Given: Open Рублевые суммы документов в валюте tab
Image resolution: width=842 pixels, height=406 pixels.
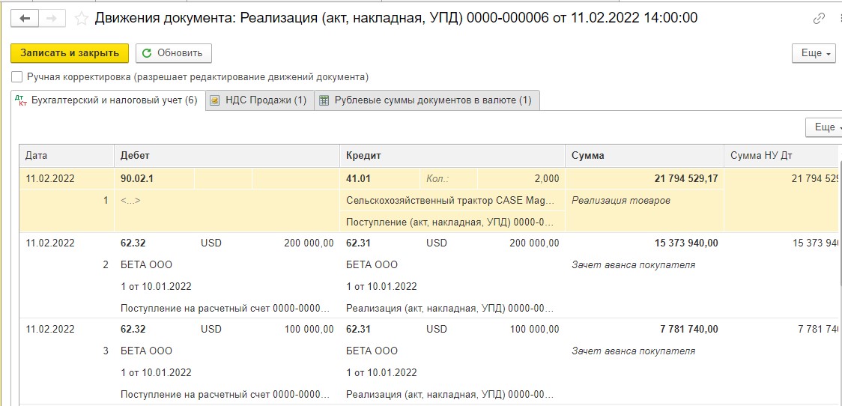Looking at the screenshot, I should click(x=427, y=100).
